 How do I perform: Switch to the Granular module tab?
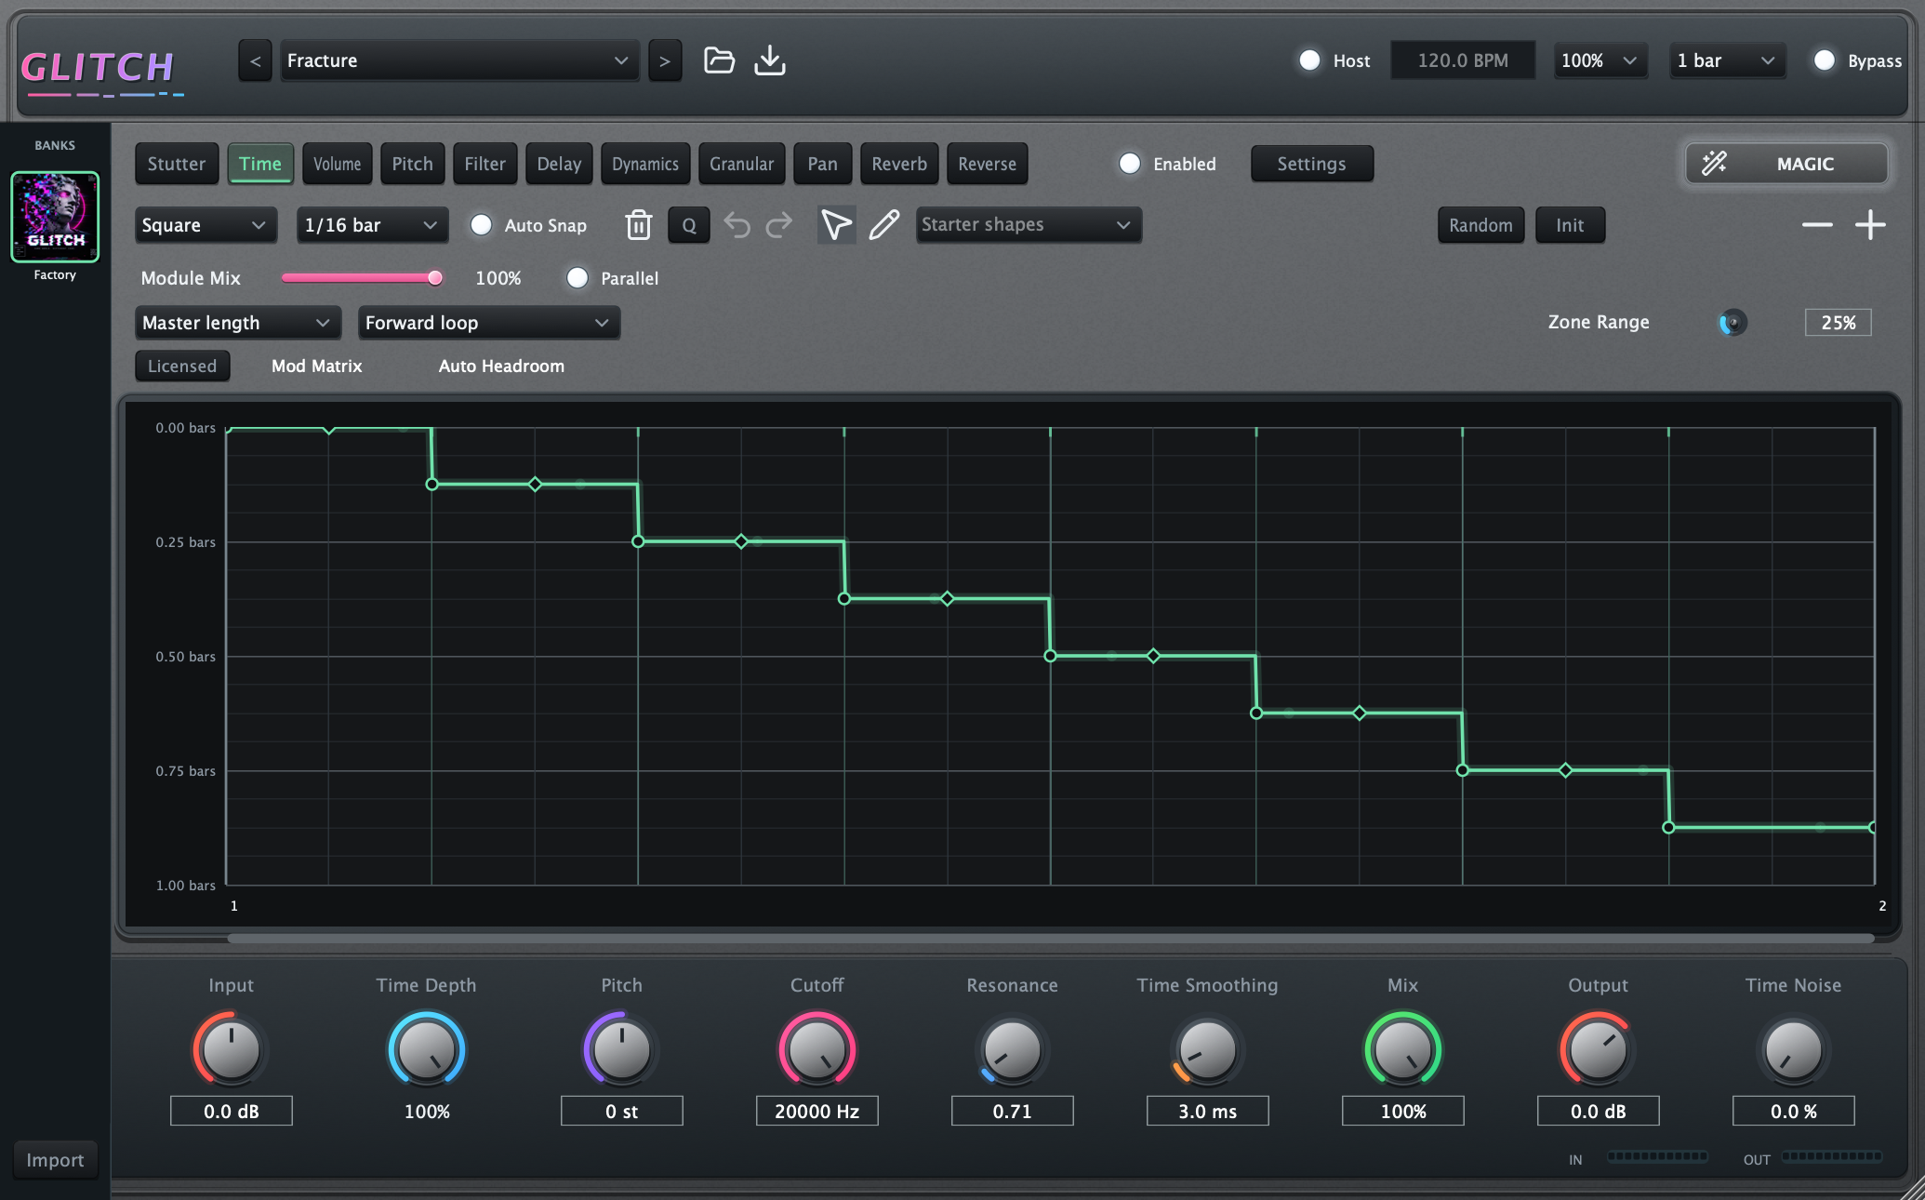[x=742, y=164]
